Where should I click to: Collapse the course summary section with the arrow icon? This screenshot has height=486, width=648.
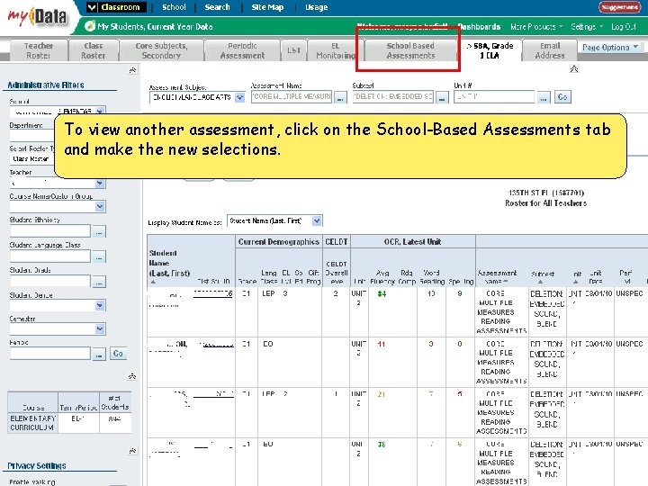[132, 376]
